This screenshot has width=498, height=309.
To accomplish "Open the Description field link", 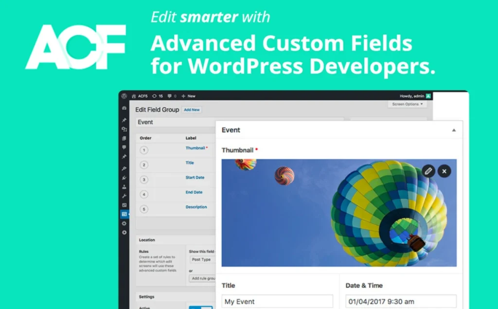I will [196, 207].
